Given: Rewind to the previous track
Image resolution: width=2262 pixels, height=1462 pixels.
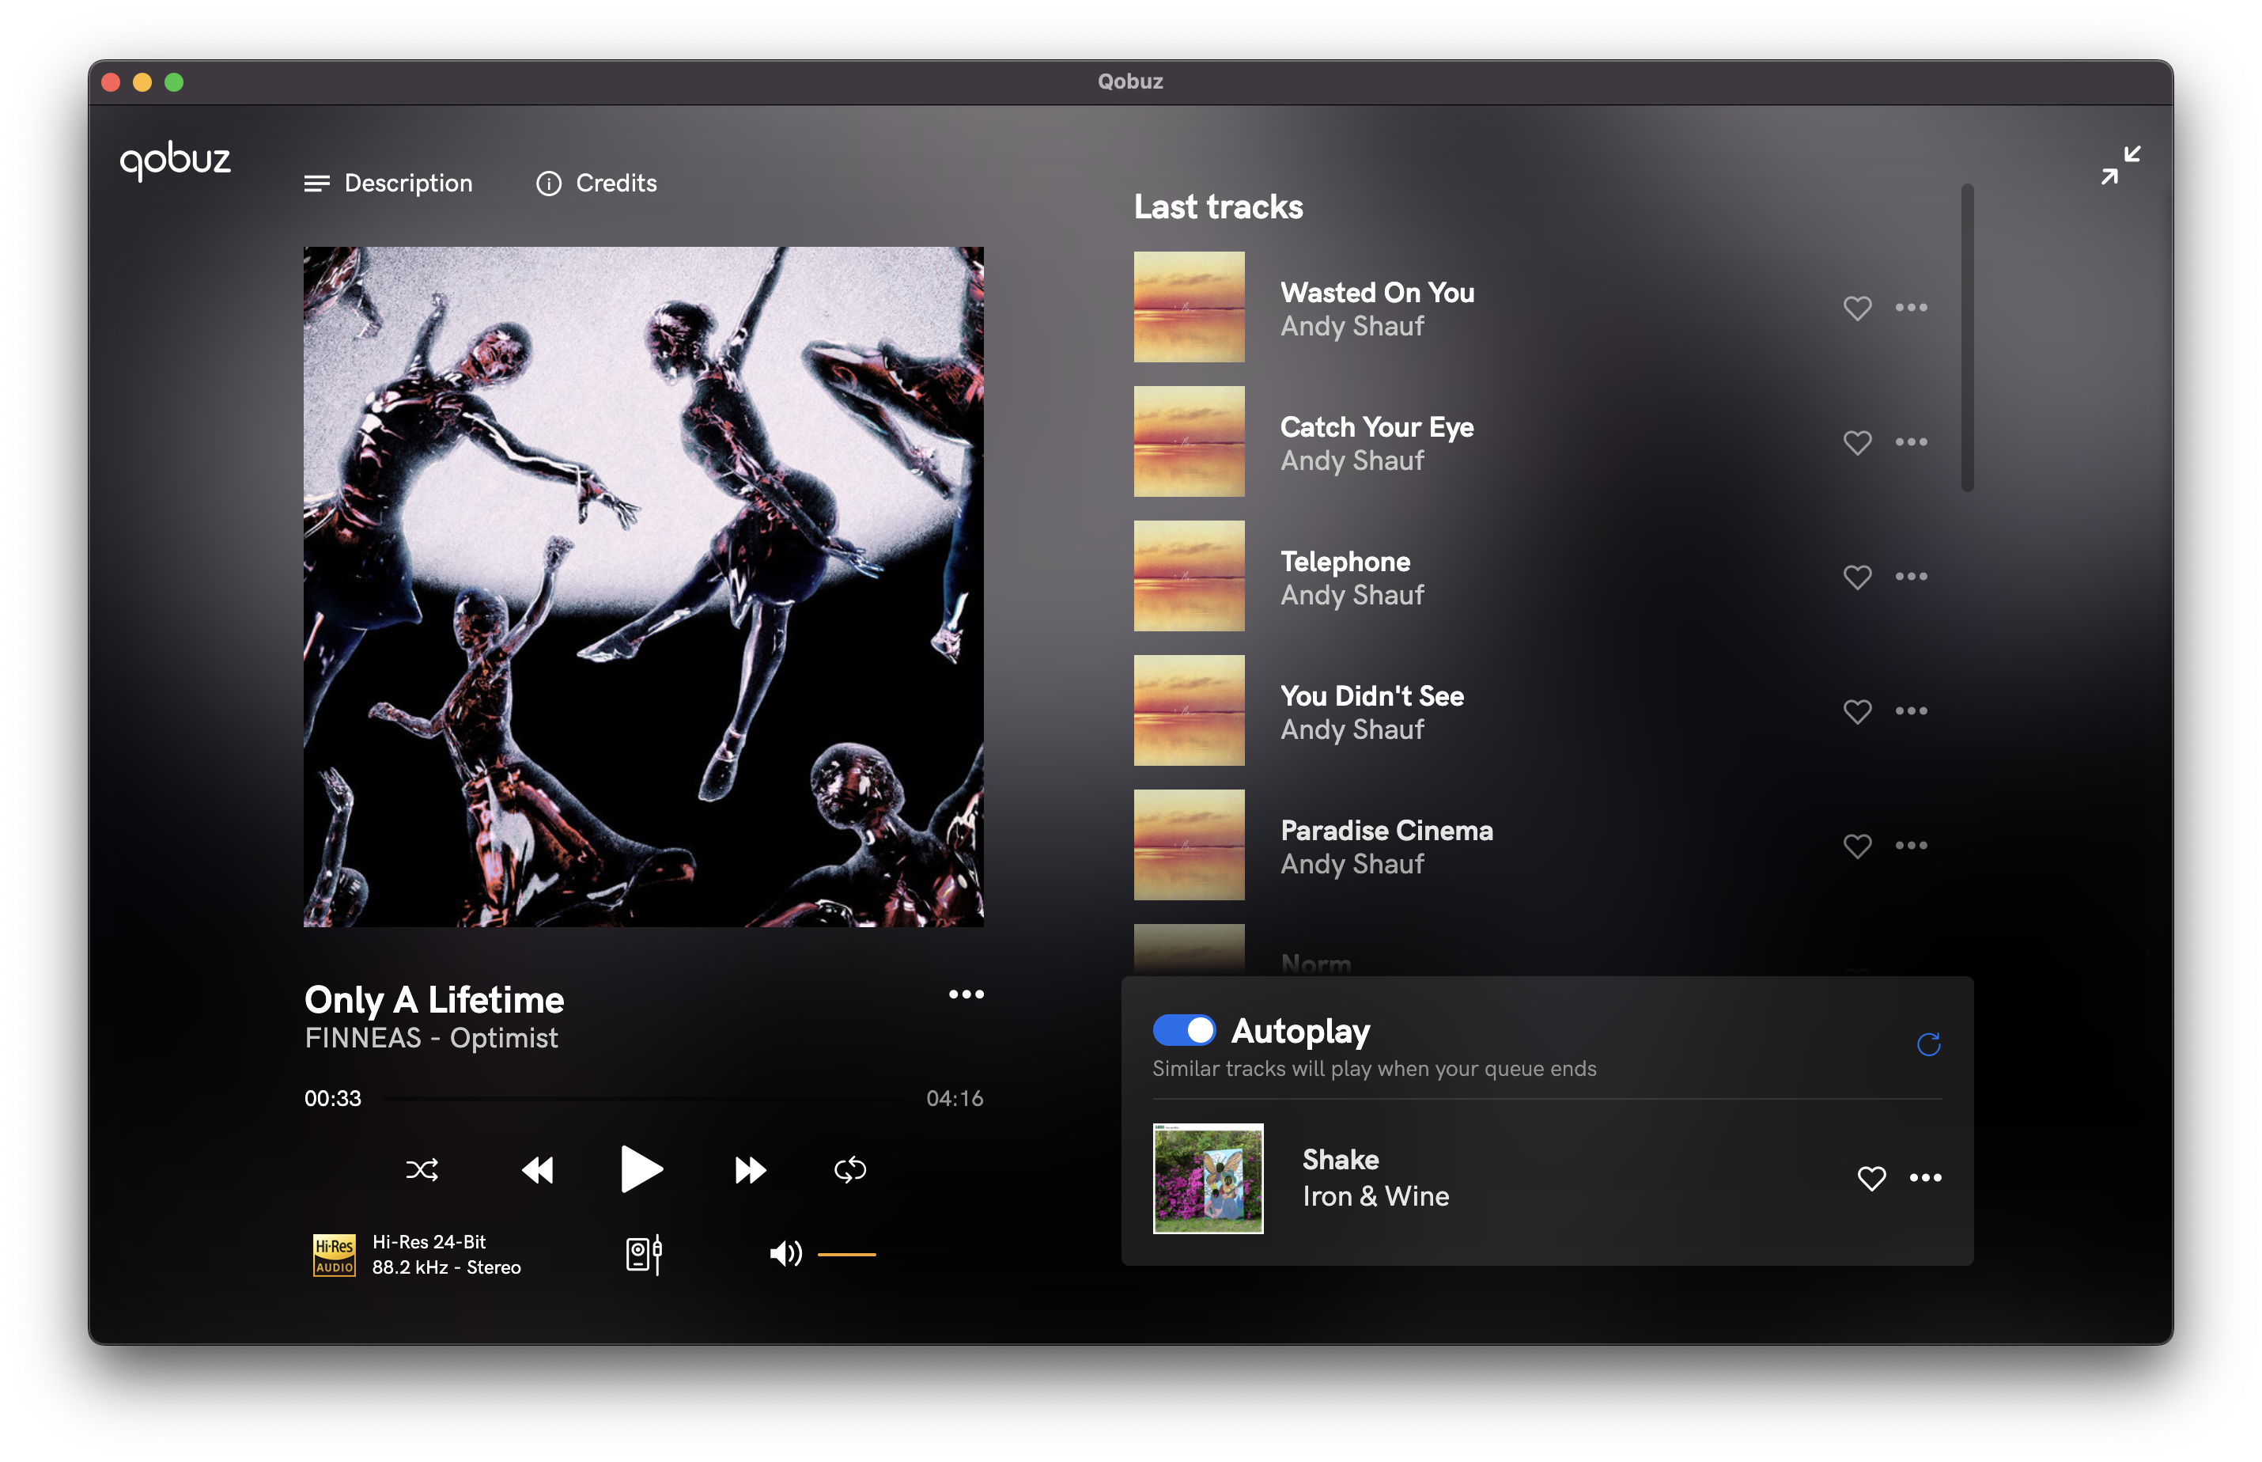Looking at the screenshot, I should pos(538,1169).
